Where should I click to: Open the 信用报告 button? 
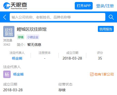click(x=106, y=29)
